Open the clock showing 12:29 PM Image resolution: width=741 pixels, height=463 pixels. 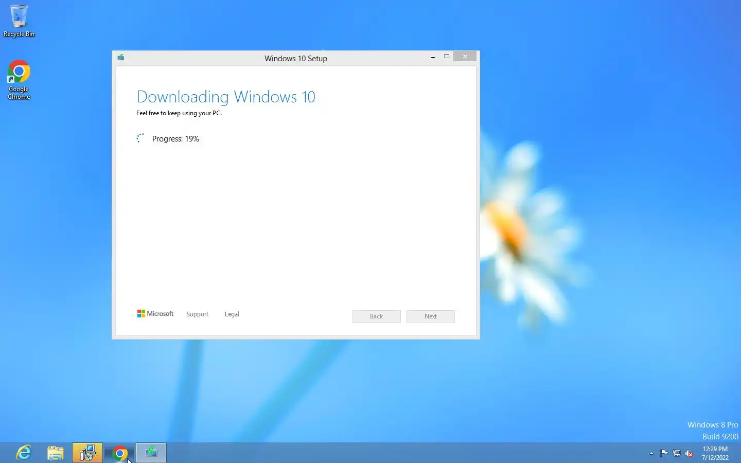[715, 453]
